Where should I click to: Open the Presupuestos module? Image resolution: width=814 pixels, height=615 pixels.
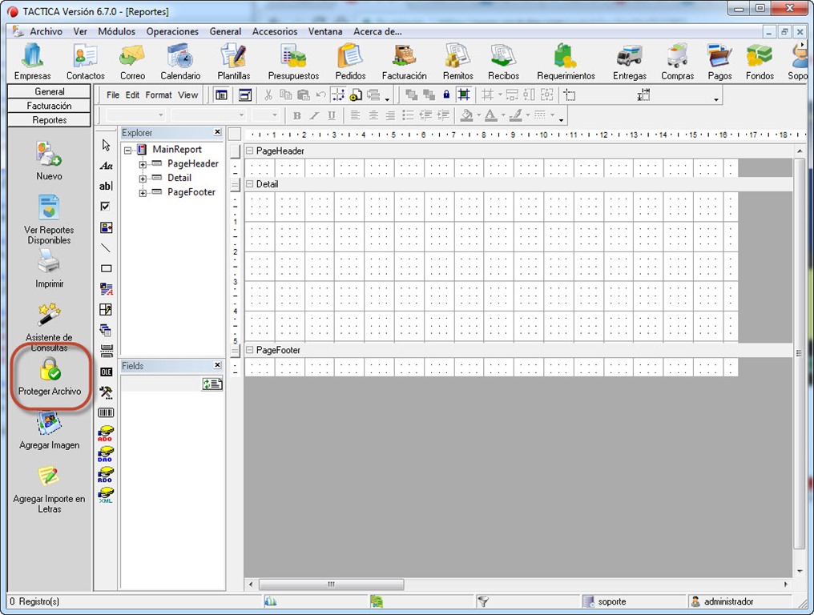click(x=293, y=61)
